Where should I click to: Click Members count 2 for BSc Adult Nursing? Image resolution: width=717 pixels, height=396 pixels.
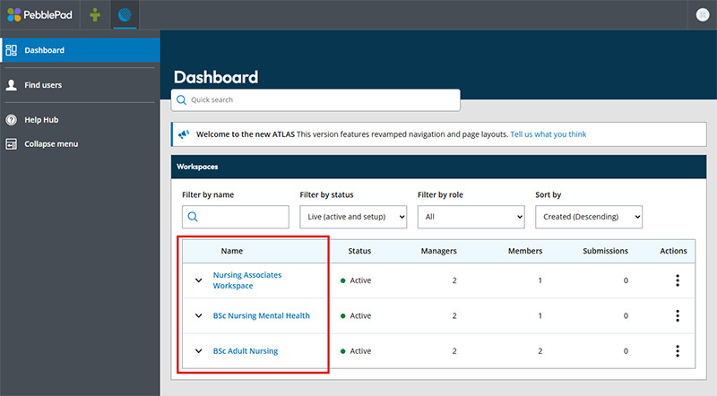pyautogui.click(x=540, y=350)
